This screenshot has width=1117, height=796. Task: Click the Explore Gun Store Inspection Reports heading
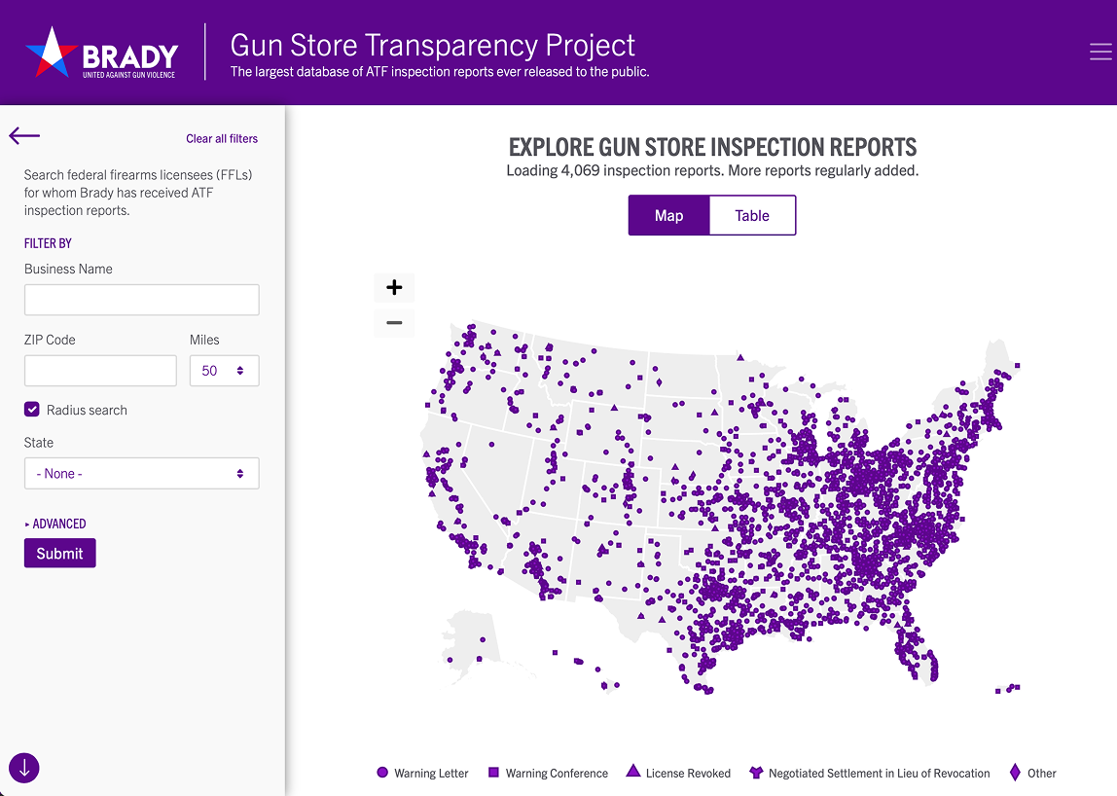(x=712, y=147)
